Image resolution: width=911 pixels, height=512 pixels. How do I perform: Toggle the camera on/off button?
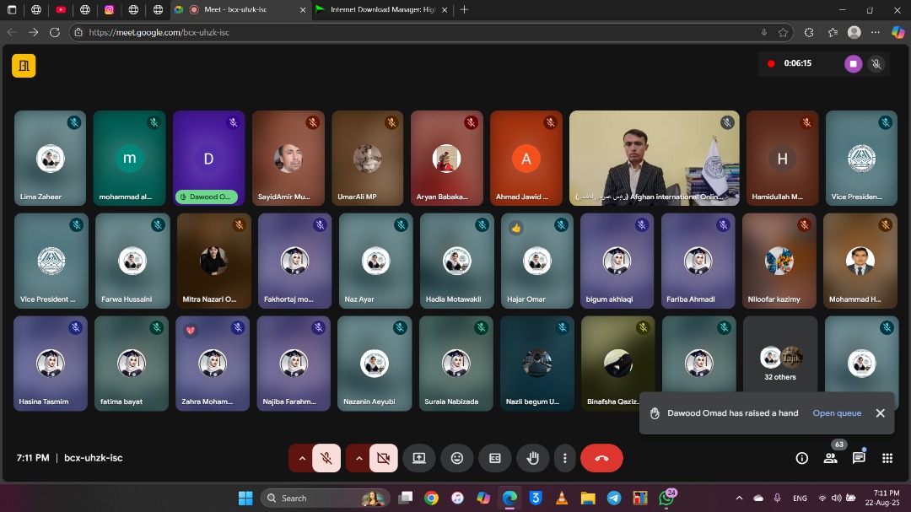(x=383, y=458)
